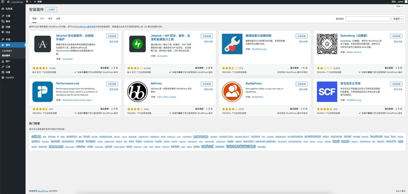This screenshot has width=408, height=194.
Task: Click the Jetpack green lightning logo
Action: (x=137, y=44)
